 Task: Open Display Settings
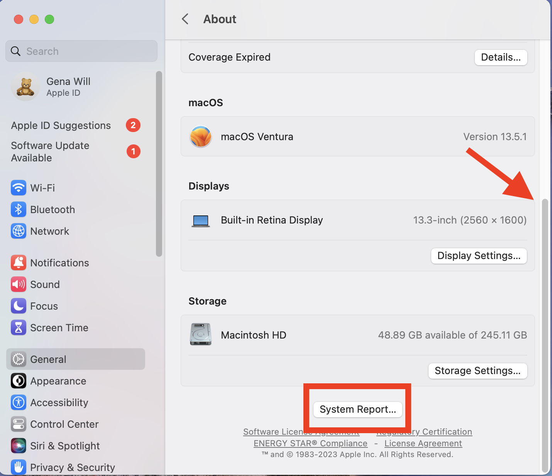pyautogui.click(x=479, y=256)
